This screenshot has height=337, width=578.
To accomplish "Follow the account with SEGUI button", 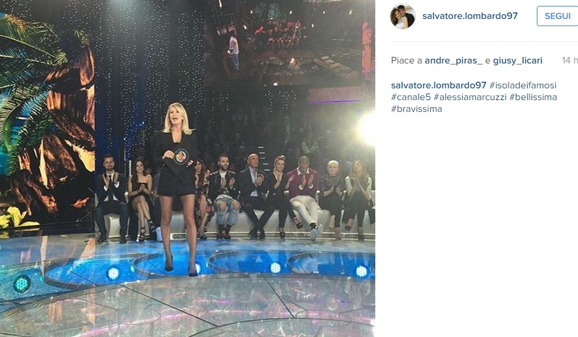I will point(557,16).
